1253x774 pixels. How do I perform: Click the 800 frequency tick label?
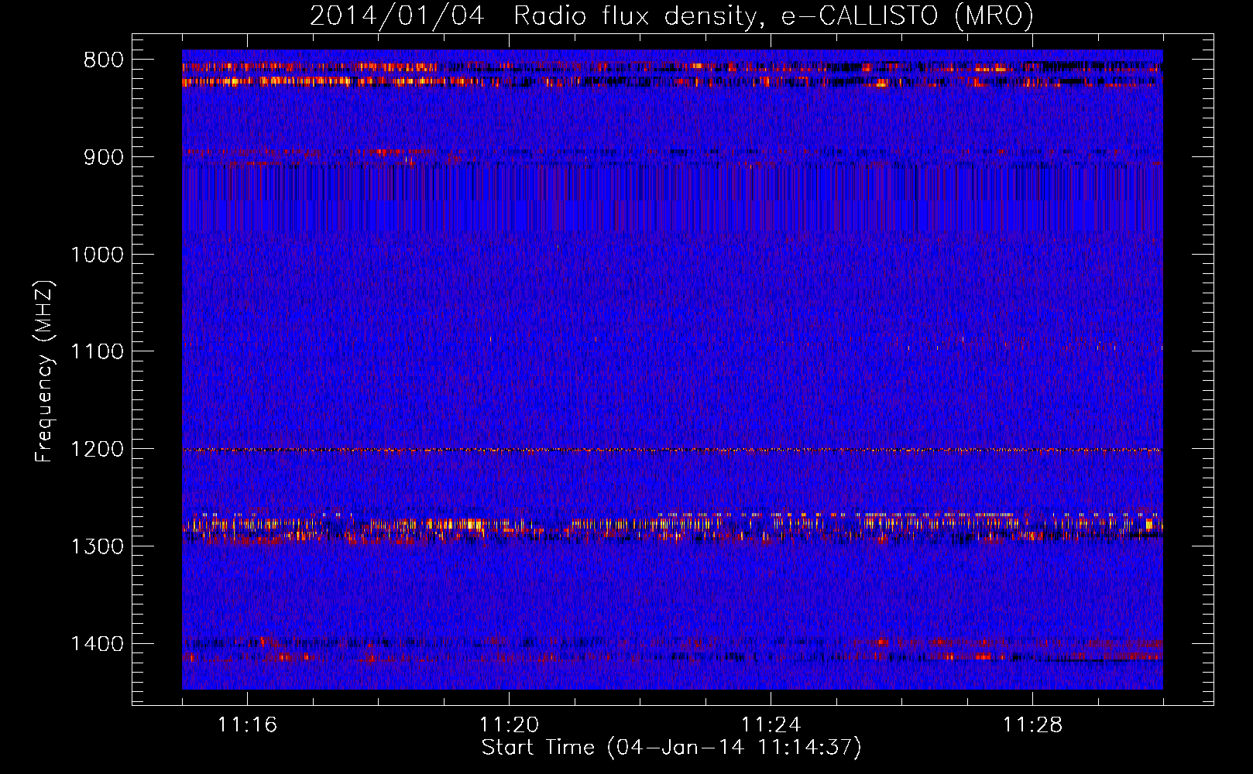(104, 60)
